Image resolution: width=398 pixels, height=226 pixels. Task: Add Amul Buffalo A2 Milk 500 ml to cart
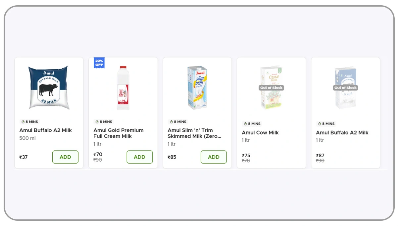[x=65, y=157]
